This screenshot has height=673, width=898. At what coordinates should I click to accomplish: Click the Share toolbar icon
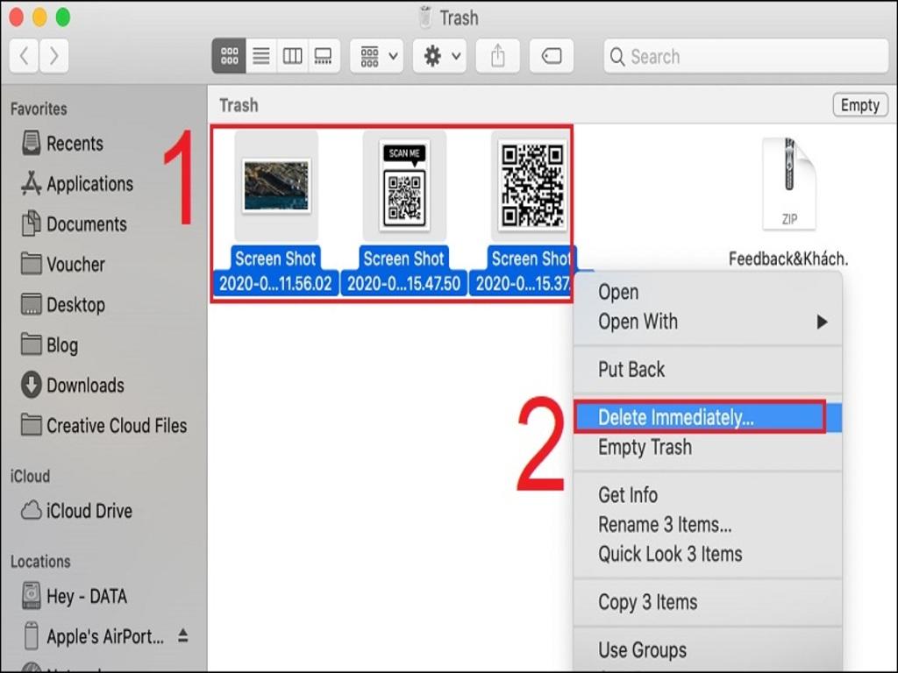(x=497, y=57)
